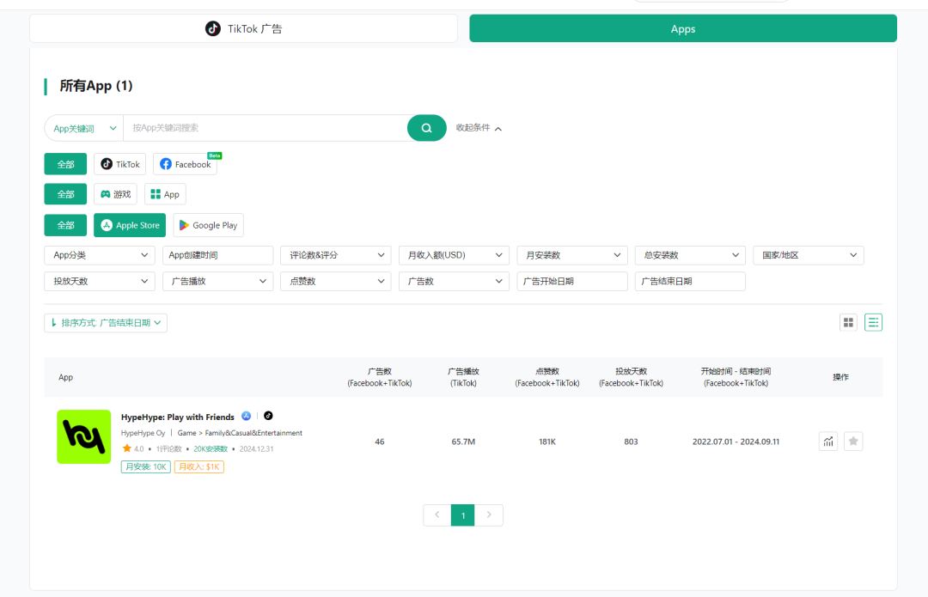Open the App创建时间 date field

217,255
